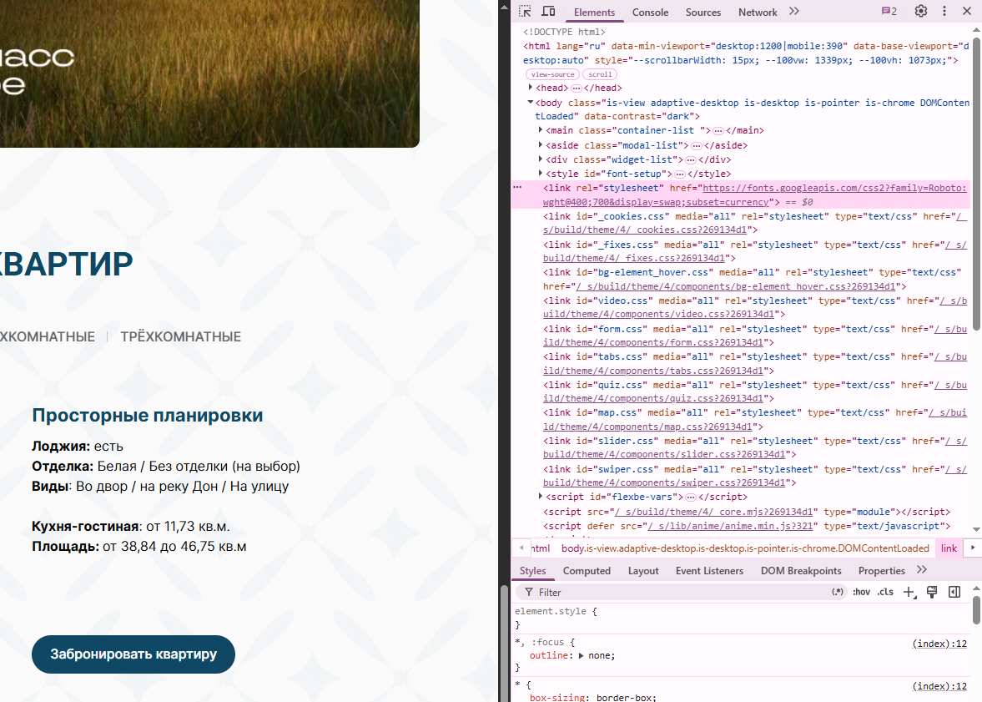Select the body breadcrumb item

(x=745, y=548)
